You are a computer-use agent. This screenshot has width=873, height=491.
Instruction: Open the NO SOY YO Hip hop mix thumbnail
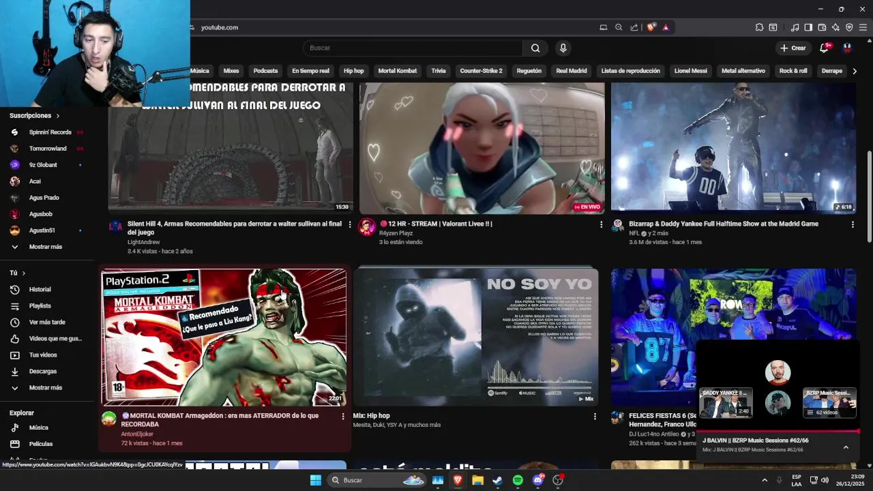475,337
